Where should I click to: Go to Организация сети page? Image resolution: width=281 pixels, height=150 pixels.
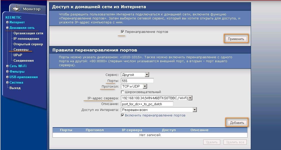click(x=28, y=33)
